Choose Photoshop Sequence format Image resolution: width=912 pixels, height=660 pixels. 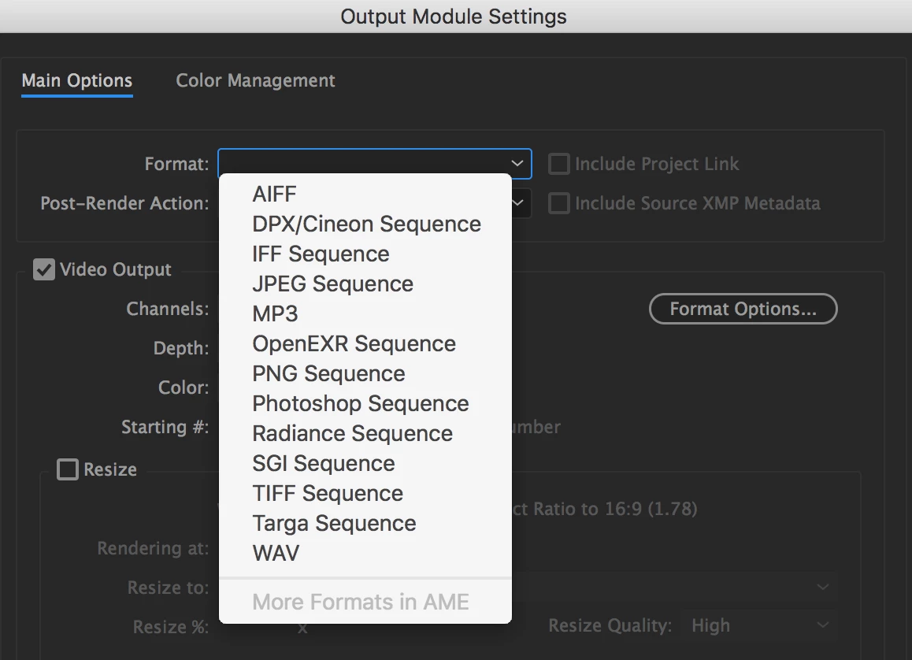pyautogui.click(x=360, y=403)
